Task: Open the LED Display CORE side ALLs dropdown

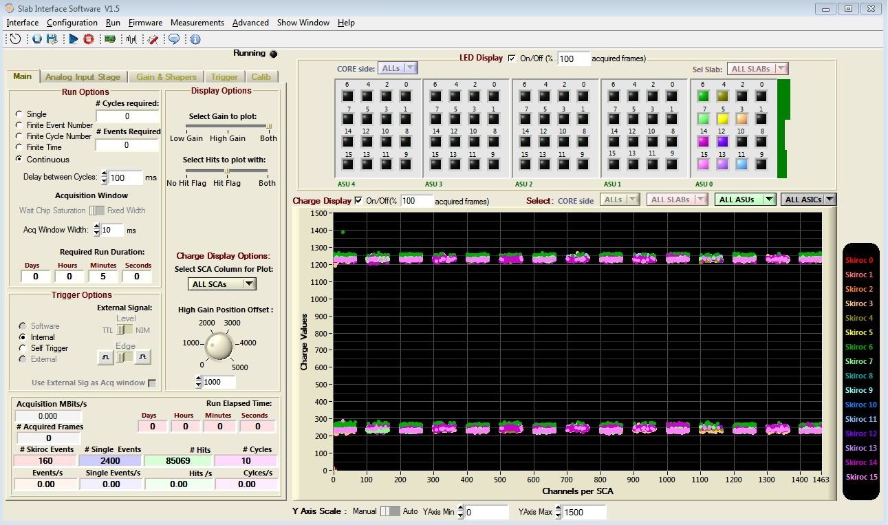Action: [398, 68]
